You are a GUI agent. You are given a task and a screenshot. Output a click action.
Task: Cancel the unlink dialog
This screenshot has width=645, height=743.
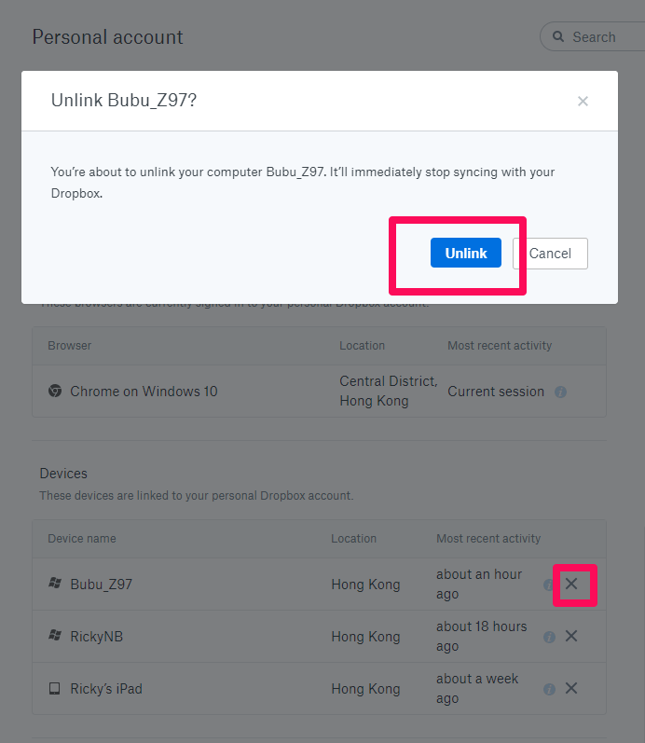pos(550,254)
